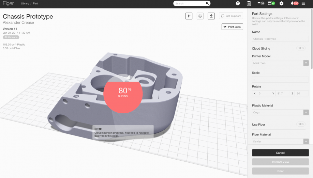Toggle the Use Fiber YES switch
The image size is (313, 178).
coord(301,124)
